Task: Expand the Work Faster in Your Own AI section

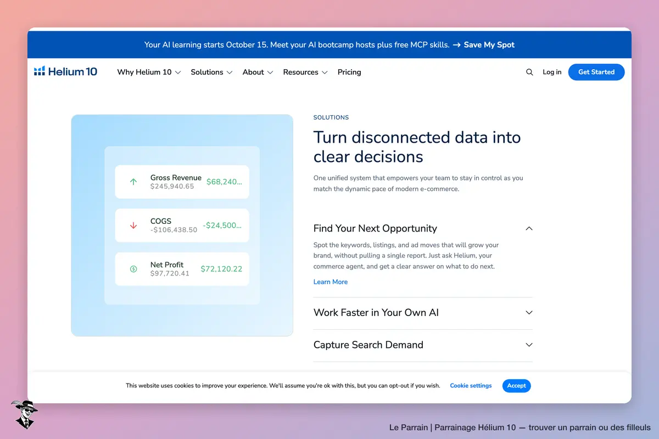Action: pos(423,313)
